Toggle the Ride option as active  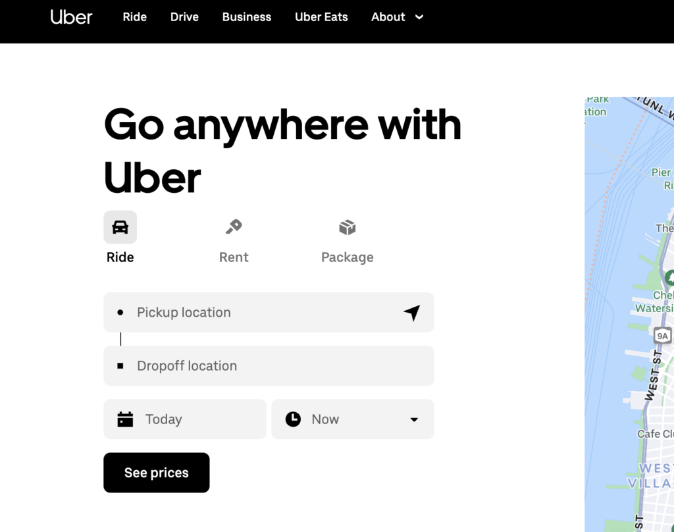(x=120, y=237)
